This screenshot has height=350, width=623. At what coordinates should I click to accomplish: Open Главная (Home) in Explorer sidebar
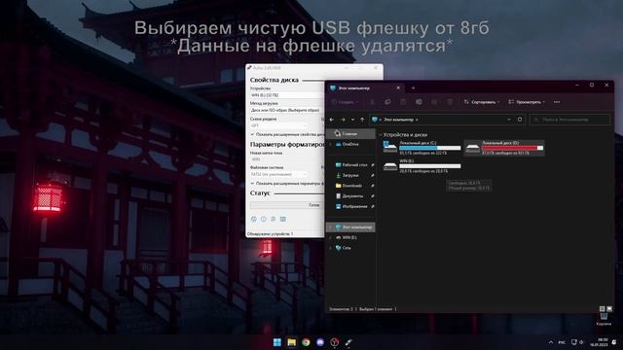(x=350, y=134)
